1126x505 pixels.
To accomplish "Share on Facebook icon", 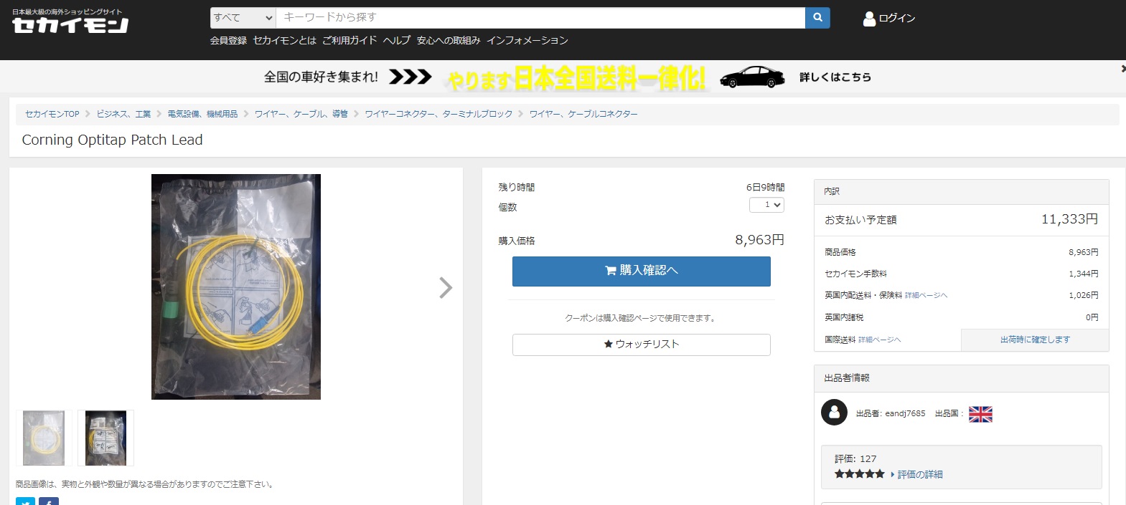I will (49, 501).
